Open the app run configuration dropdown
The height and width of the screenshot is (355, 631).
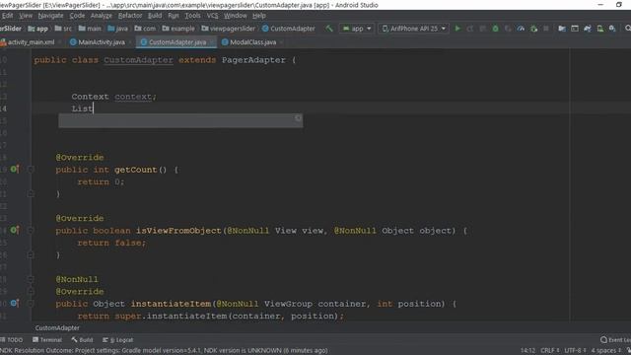357,29
